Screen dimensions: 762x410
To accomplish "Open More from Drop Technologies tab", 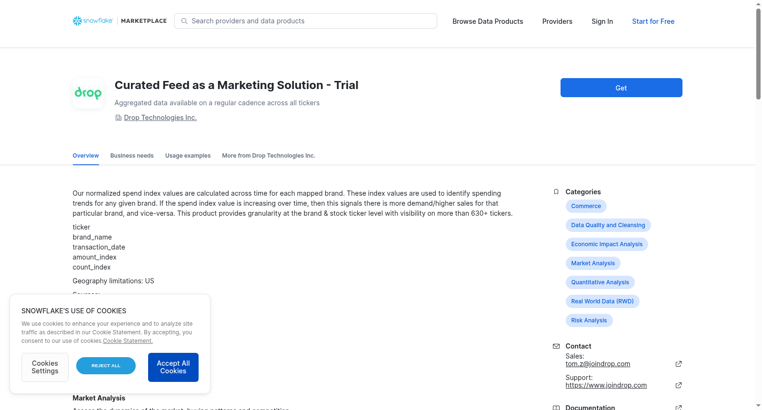I will (269, 156).
